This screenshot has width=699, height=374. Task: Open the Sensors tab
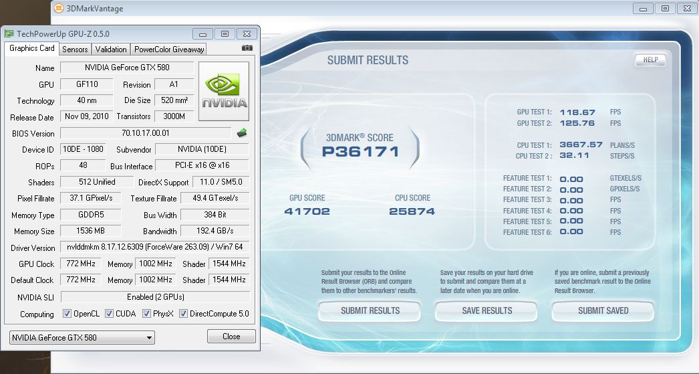click(75, 49)
